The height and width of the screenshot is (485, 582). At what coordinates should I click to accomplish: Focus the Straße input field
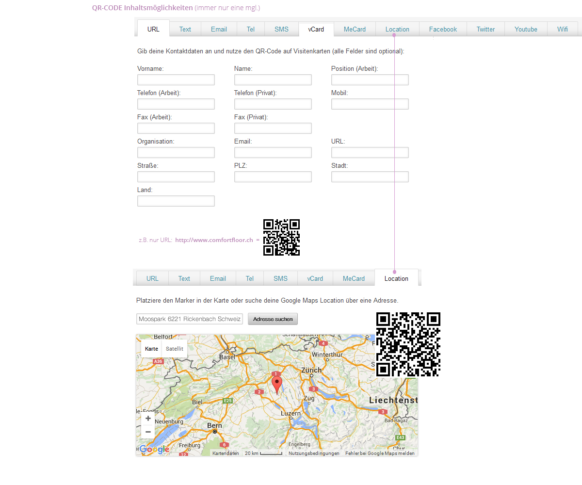pyautogui.click(x=176, y=177)
